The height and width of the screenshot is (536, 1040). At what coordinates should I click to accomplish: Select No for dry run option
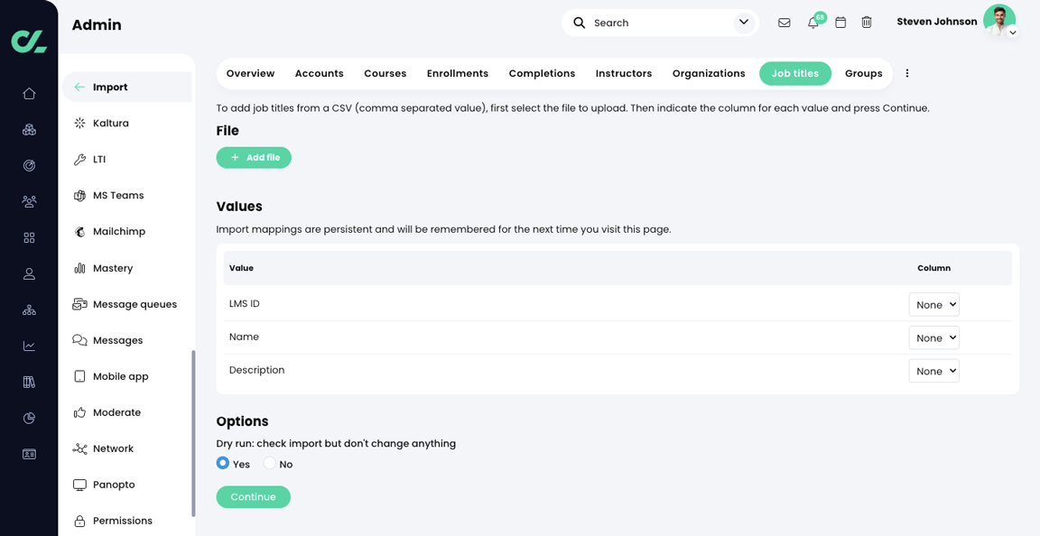[x=270, y=463]
